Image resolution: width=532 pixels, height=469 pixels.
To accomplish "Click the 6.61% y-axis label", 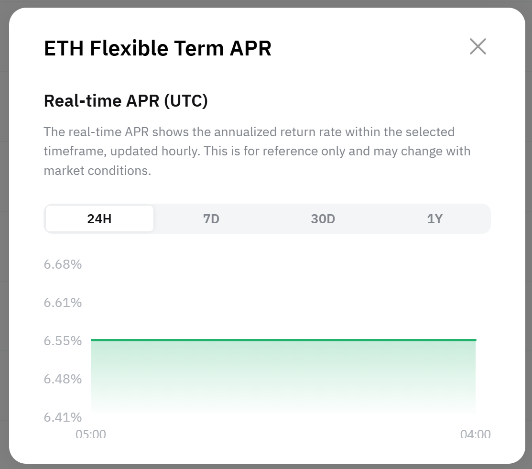I will point(63,303).
